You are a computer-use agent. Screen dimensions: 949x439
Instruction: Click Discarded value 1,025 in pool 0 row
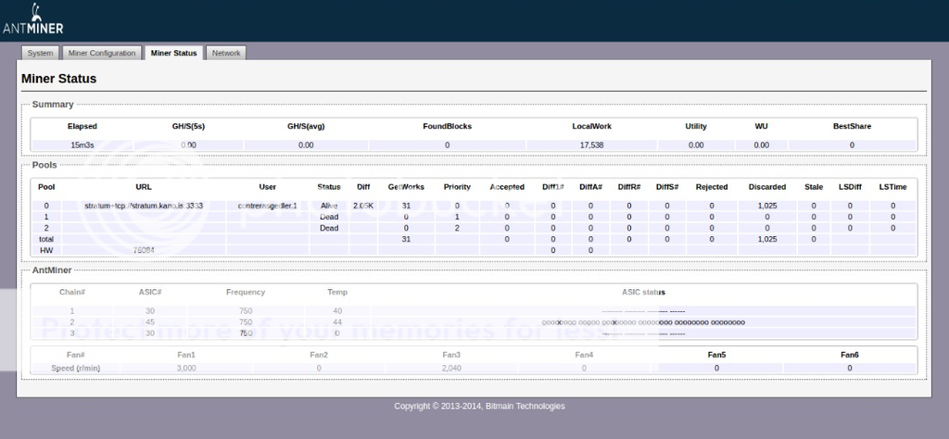pos(766,206)
